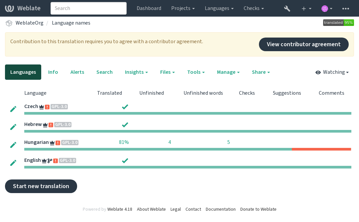
Task: Click the Weblate logo icon
Action: (x=10, y=8)
